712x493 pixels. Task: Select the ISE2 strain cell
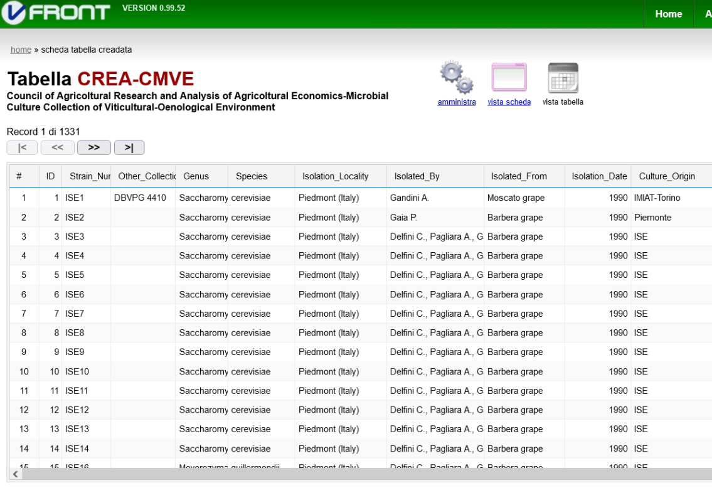tap(87, 218)
